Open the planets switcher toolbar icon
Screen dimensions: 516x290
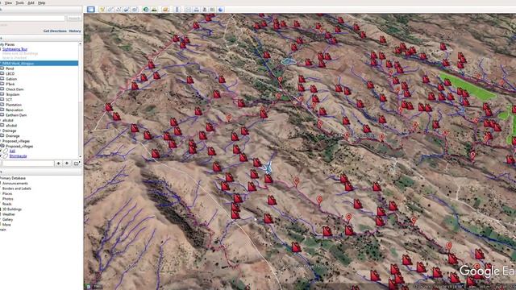point(165,9)
